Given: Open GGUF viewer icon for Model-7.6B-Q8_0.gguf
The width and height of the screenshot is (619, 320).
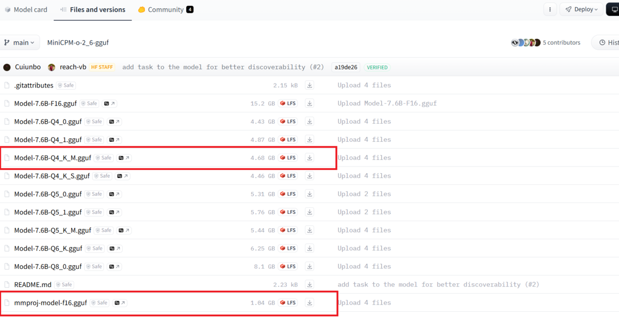Looking at the screenshot, I should tap(114, 266).
